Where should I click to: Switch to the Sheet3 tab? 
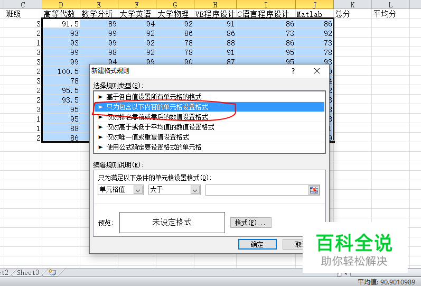[x=27, y=272]
